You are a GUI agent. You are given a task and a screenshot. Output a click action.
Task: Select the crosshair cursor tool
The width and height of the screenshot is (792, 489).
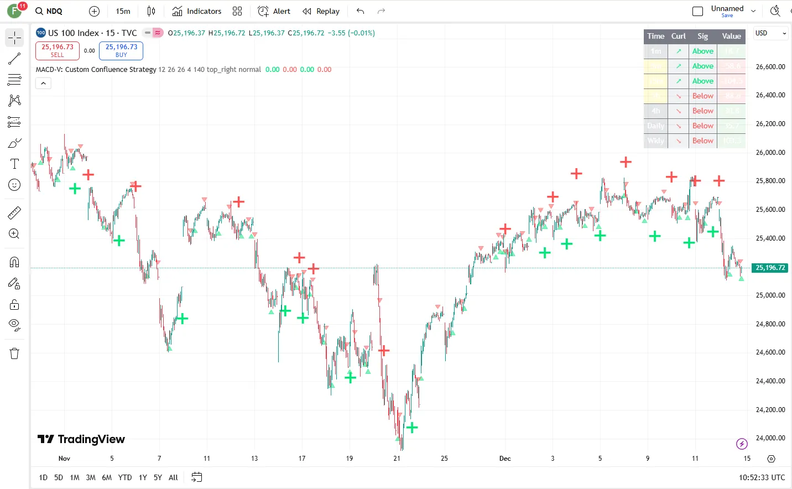tap(14, 38)
